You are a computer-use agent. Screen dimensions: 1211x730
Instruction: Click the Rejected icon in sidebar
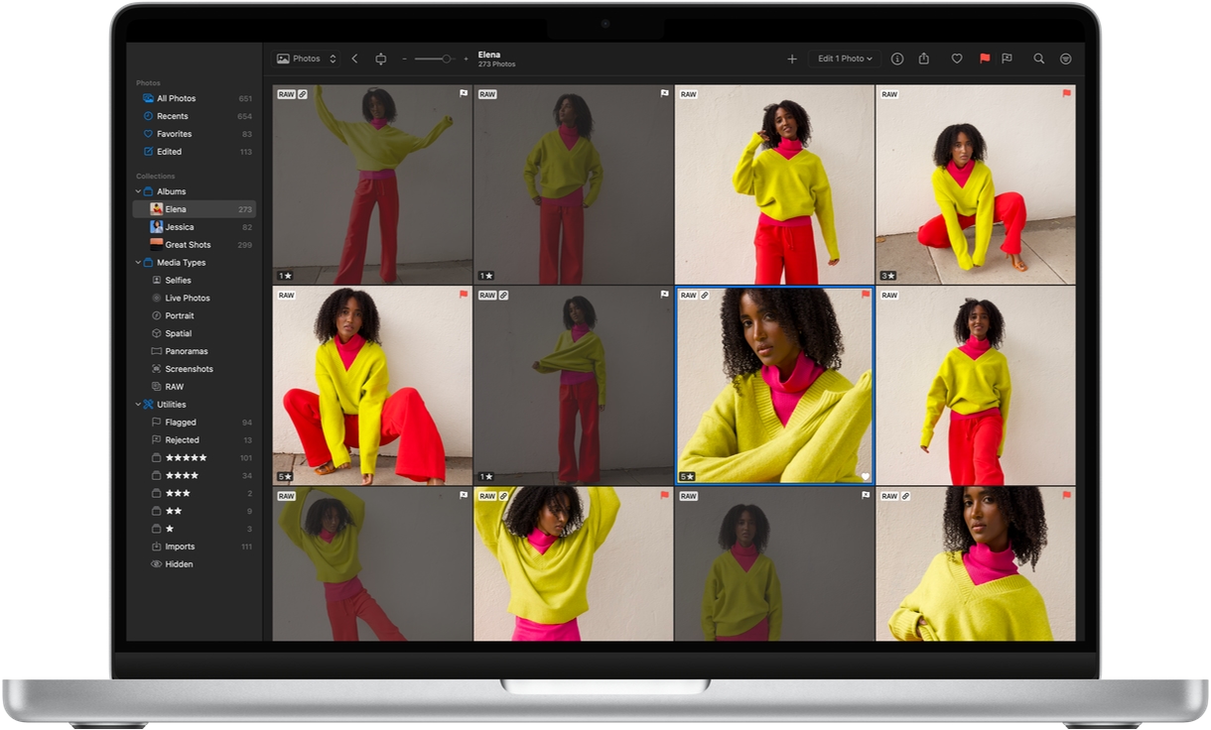coord(156,440)
